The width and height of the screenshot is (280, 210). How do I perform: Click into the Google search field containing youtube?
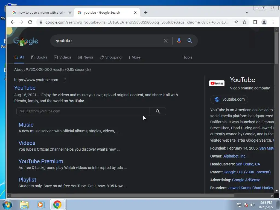click(x=107, y=41)
